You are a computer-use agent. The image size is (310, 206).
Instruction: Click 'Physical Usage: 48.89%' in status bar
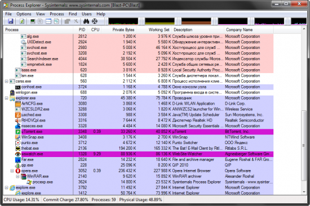[x=140, y=200]
